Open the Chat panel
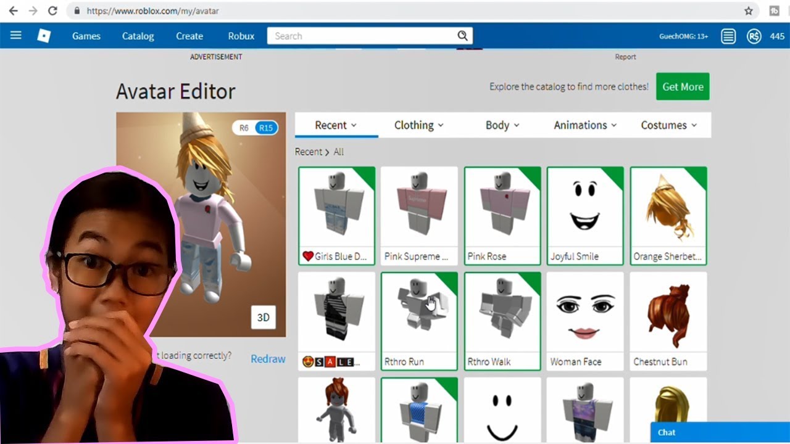The width and height of the screenshot is (790, 444). click(720, 432)
